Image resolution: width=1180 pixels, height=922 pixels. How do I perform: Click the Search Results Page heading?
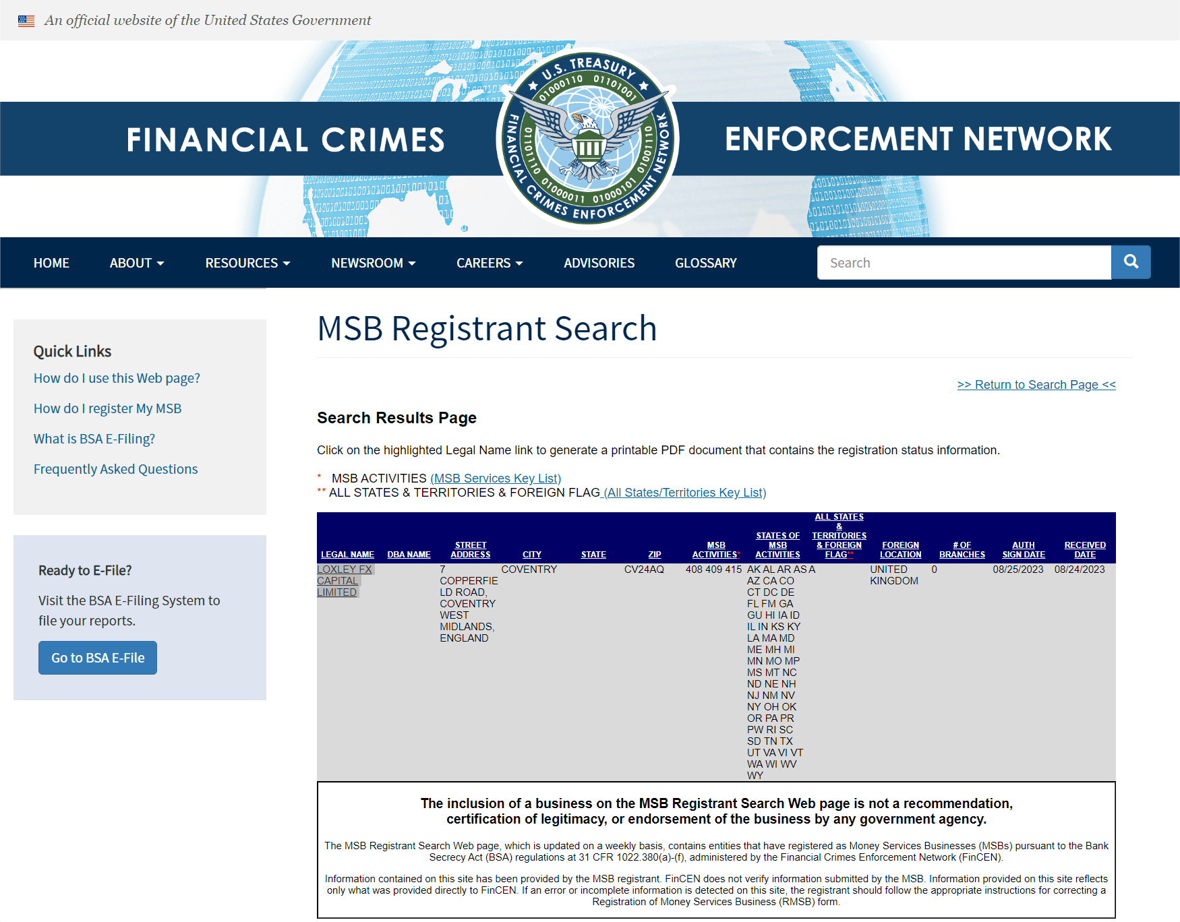click(396, 418)
